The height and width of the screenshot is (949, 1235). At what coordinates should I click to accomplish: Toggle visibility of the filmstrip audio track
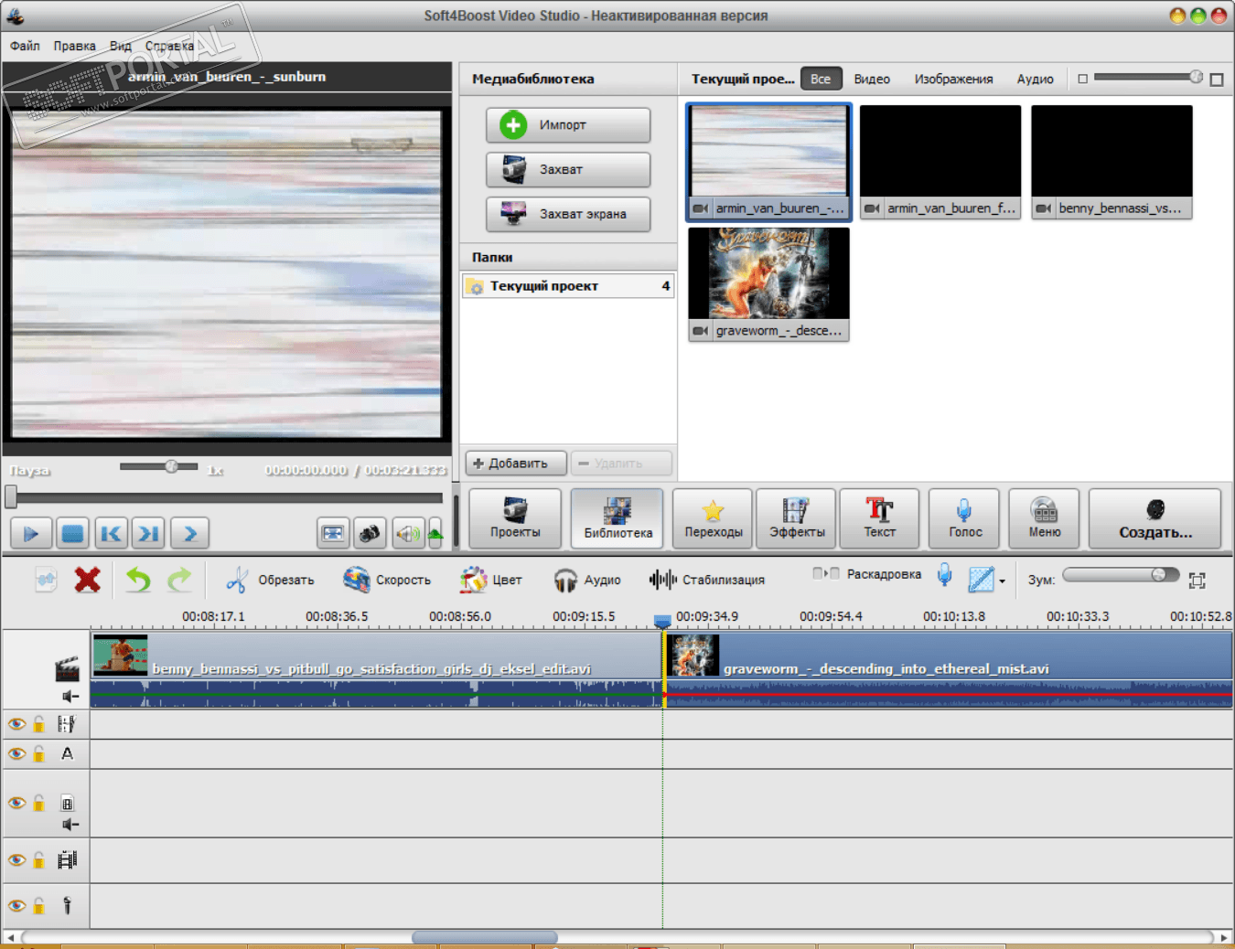click(16, 860)
